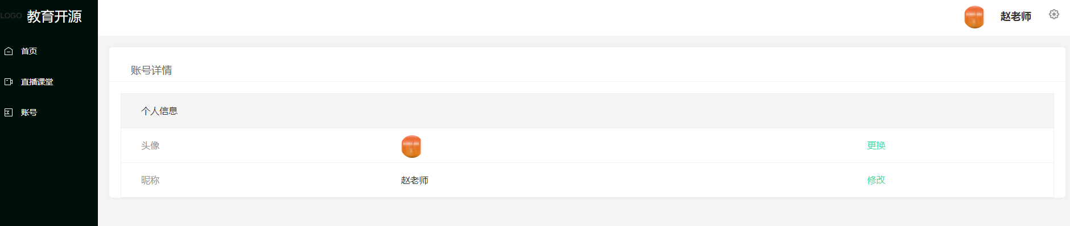
Task: Open settings via the gear icon
Action: (1054, 14)
